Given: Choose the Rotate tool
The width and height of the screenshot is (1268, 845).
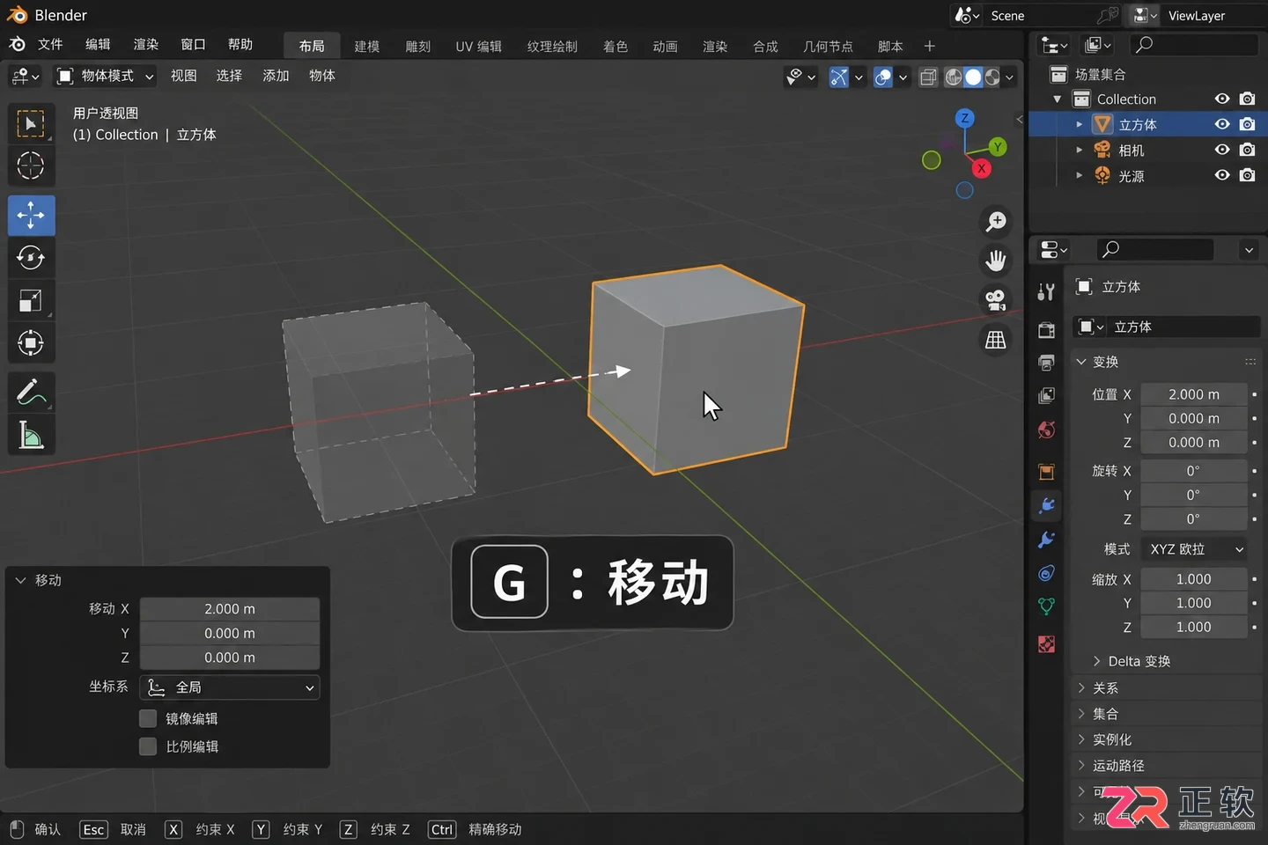Looking at the screenshot, I should 31,258.
